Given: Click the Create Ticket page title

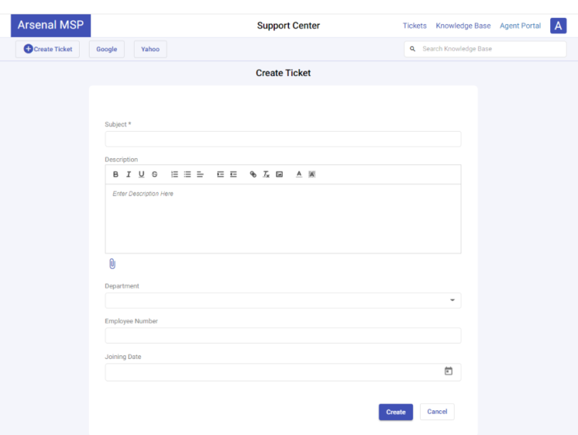Looking at the screenshot, I should point(283,73).
